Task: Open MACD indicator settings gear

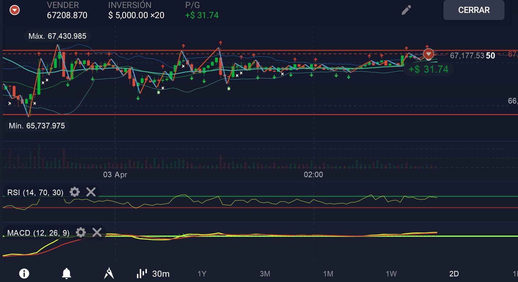Action: pyautogui.click(x=81, y=232)
